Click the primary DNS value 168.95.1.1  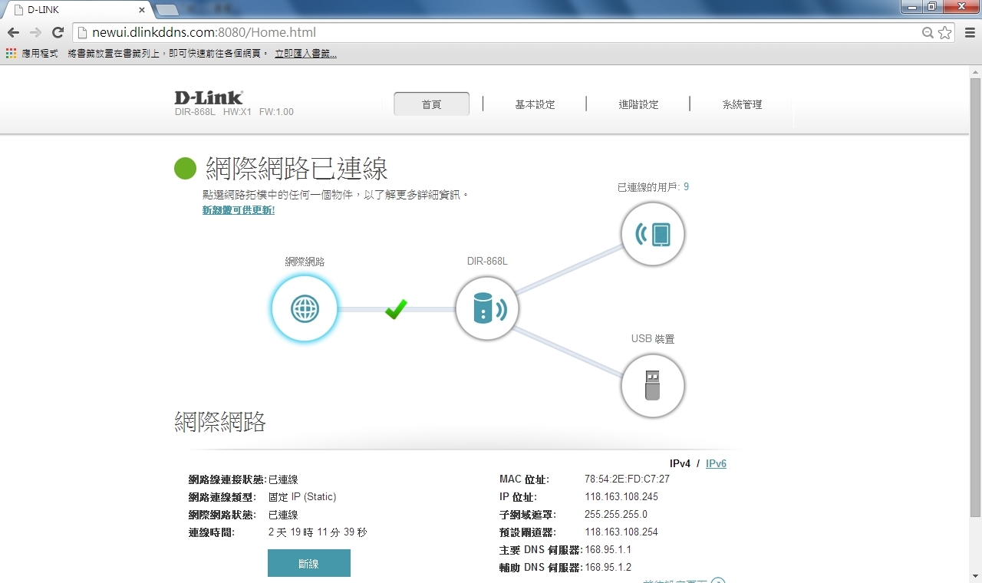608,549
